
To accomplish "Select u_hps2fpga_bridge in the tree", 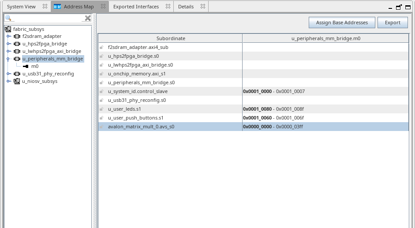I will pyautogui.click(x=45, y=44).
